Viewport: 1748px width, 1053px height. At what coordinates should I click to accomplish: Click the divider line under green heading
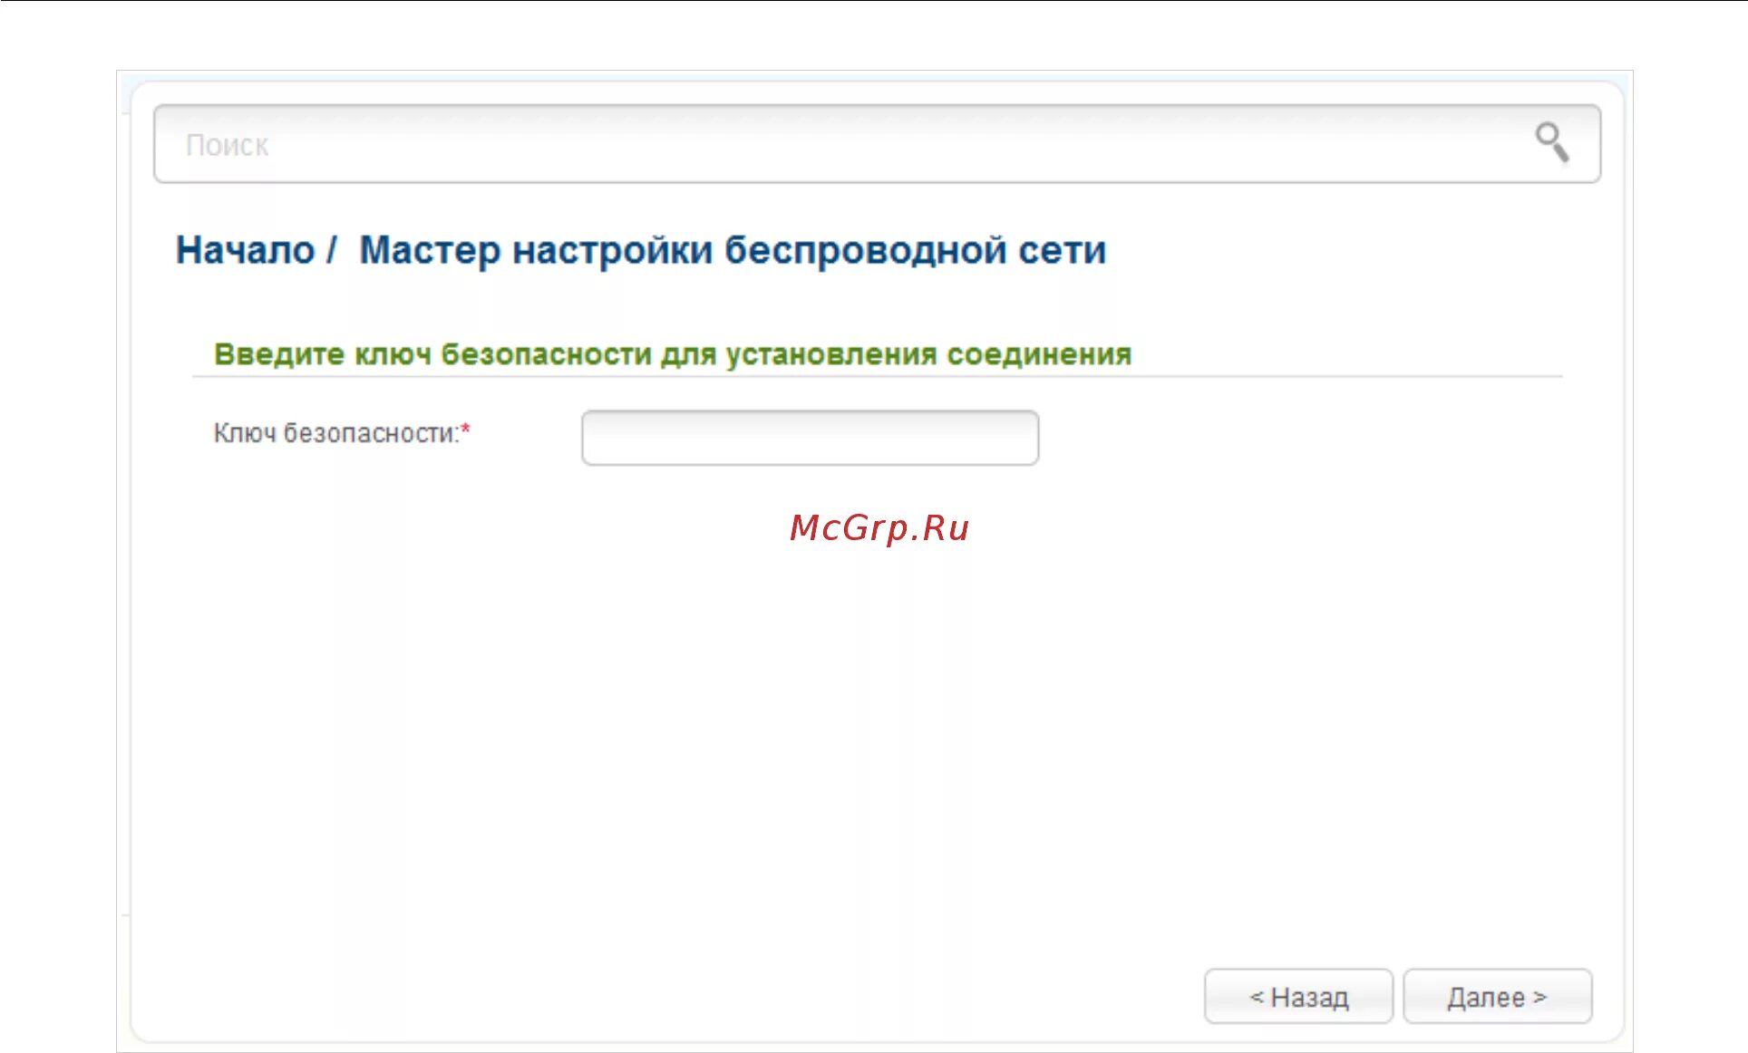pos(876,376)
